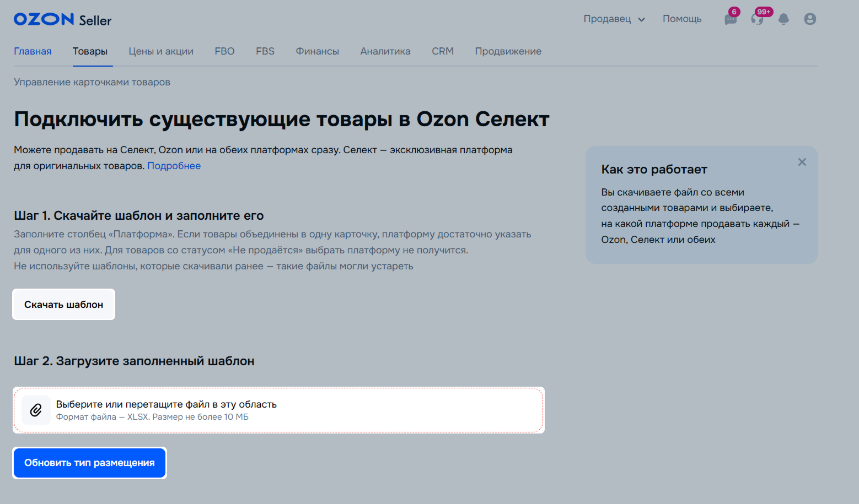Open the "Аналитика" tab

[385, 51]
